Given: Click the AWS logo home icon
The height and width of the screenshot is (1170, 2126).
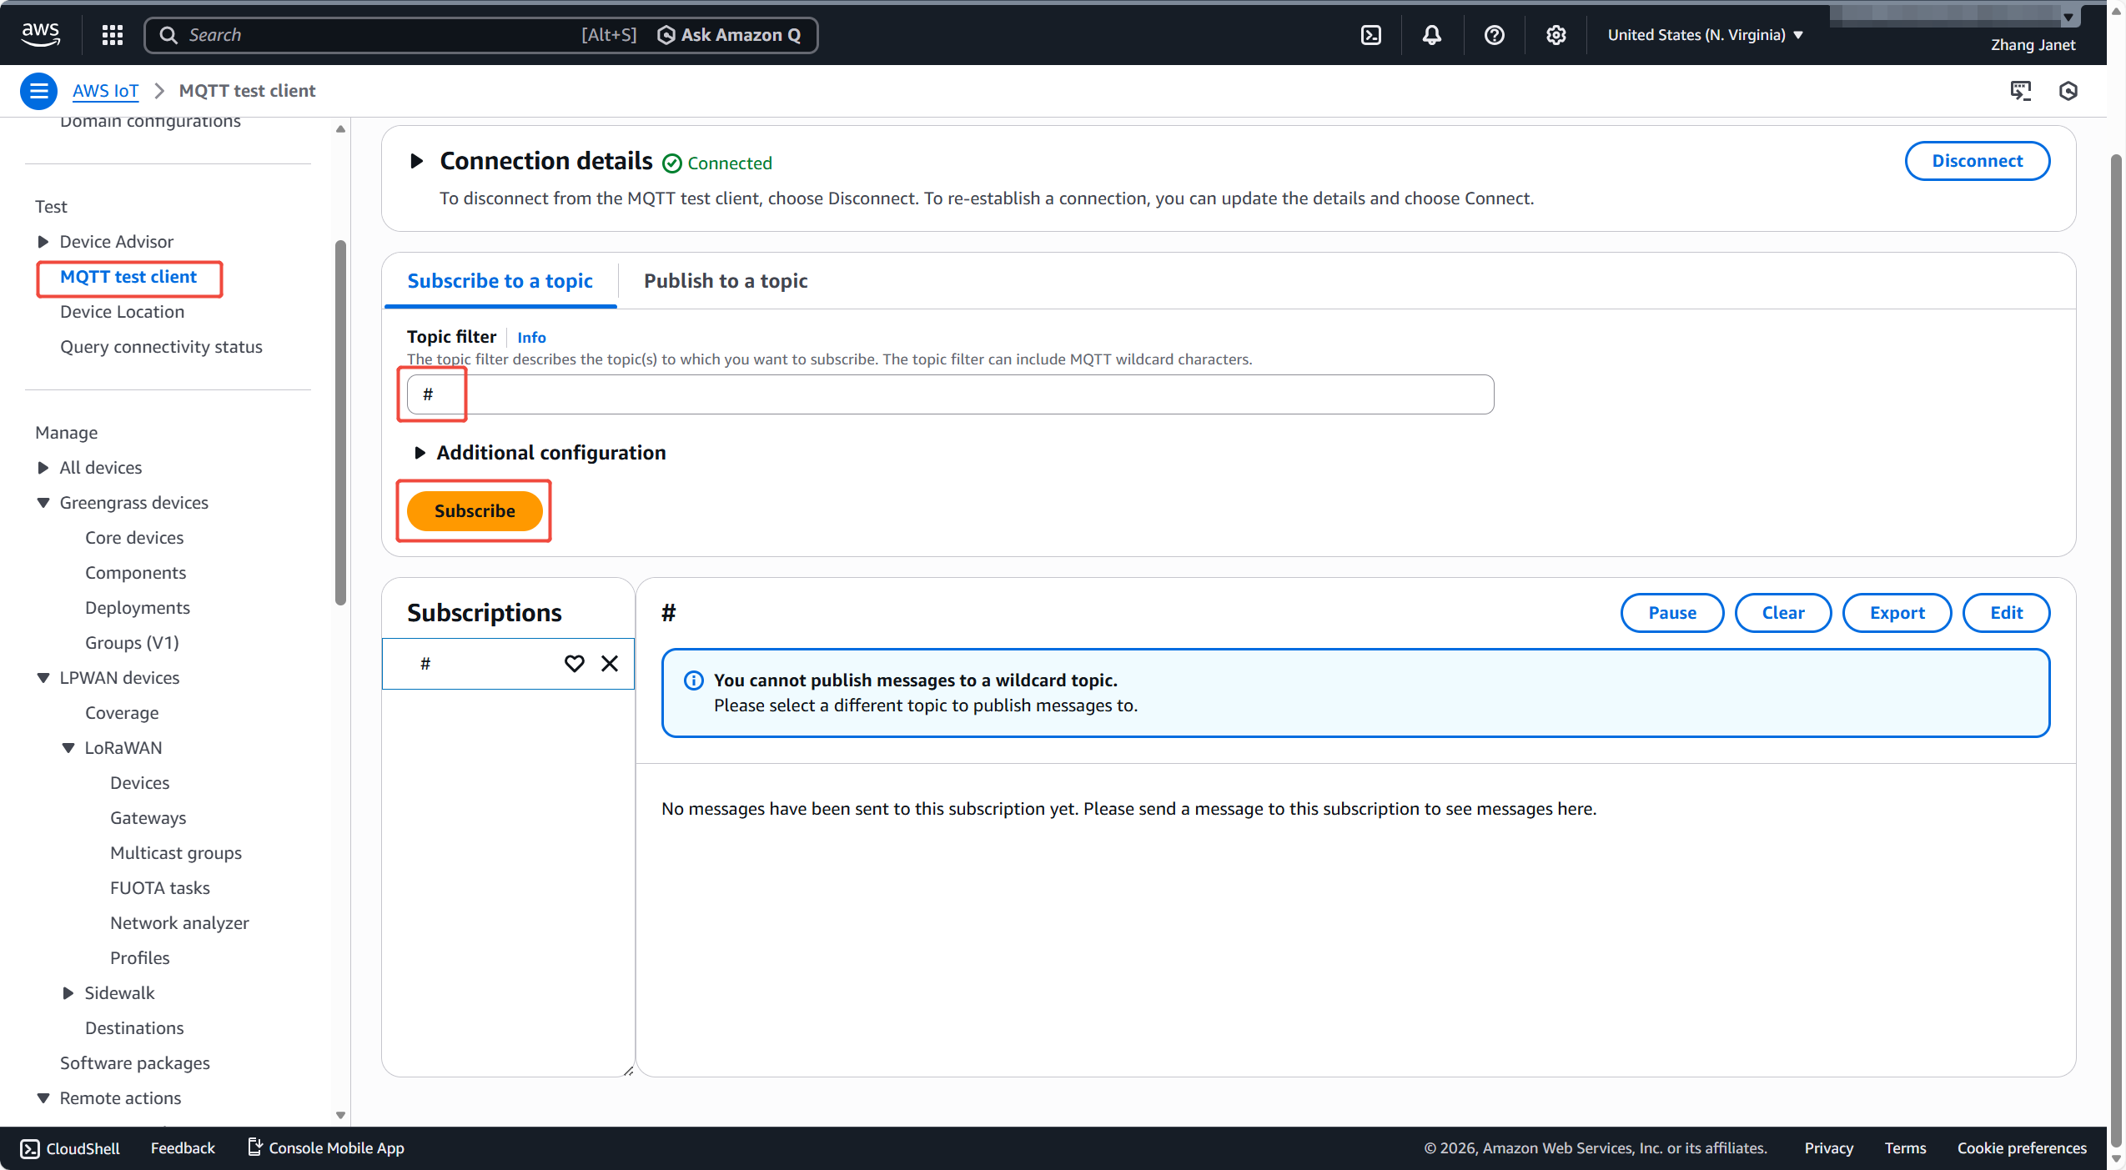Looking at the screenshot, I should click(x=40, y=34).
